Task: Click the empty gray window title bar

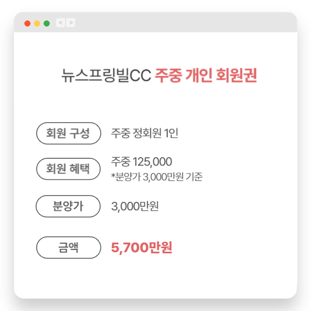Action: click(x=184, y=23)
